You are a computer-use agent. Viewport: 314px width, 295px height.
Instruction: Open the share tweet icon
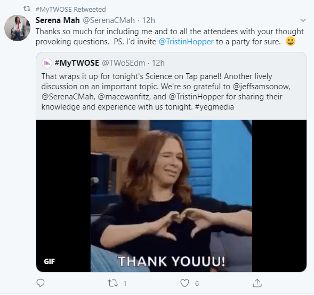[257, 283]
